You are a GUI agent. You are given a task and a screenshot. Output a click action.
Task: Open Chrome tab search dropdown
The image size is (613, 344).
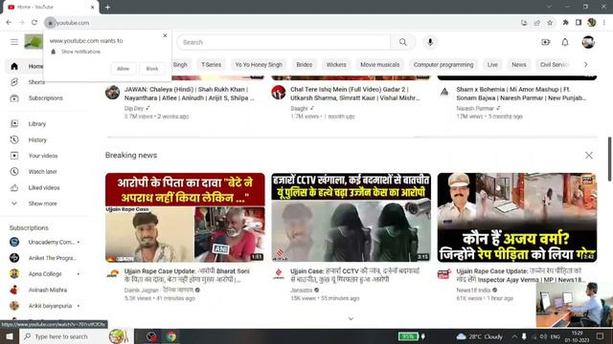tap(549, 7)
